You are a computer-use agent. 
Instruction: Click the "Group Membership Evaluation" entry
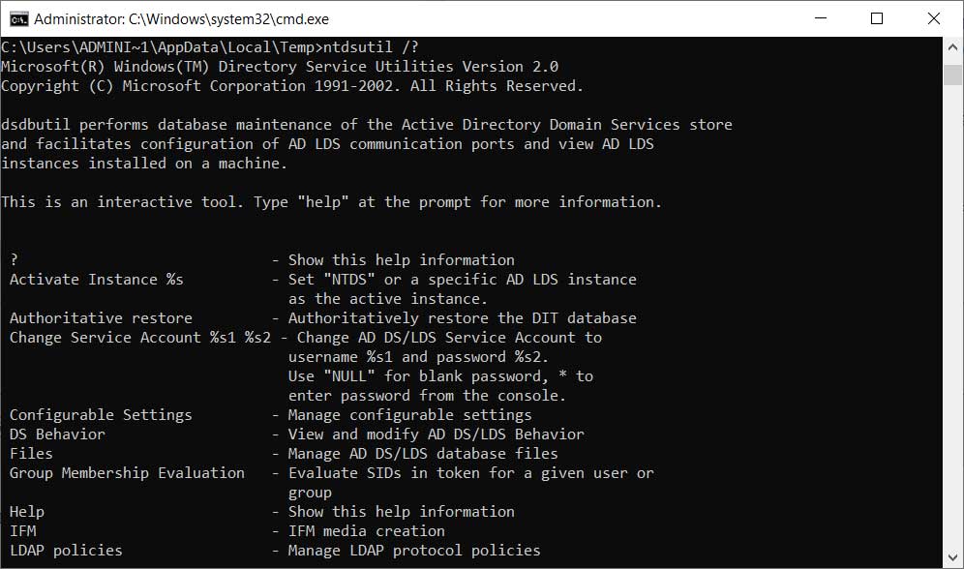pos(127,473)
